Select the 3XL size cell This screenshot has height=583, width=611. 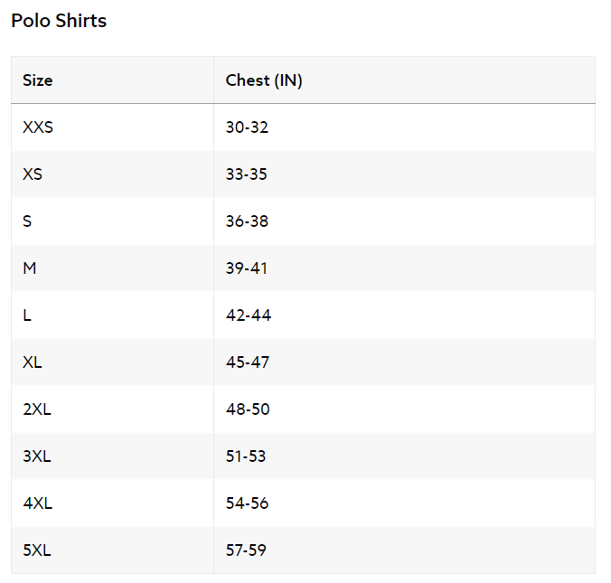(37, 456)
